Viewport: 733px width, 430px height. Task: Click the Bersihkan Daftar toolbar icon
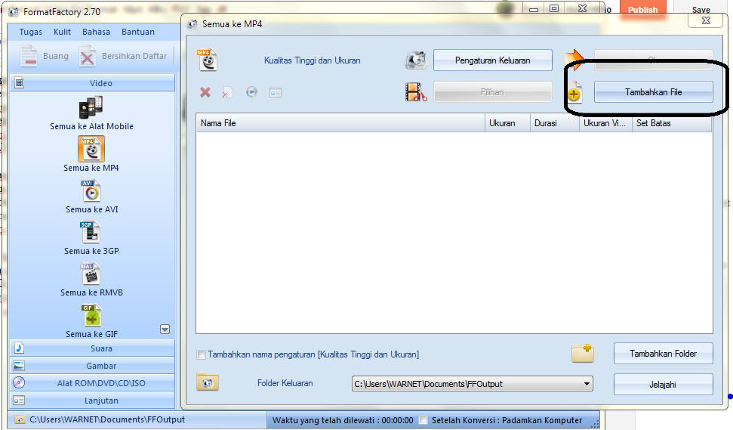(87, 56)
